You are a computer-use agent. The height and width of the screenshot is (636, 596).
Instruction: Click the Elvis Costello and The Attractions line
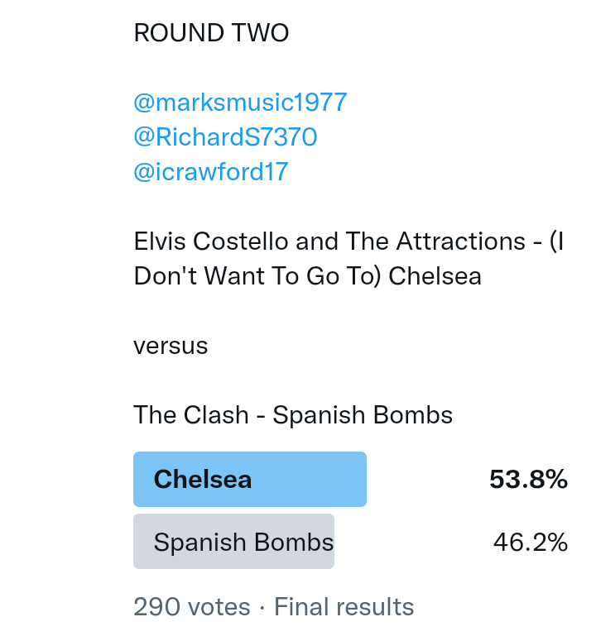pyautogui.click(x=348, y=241)
